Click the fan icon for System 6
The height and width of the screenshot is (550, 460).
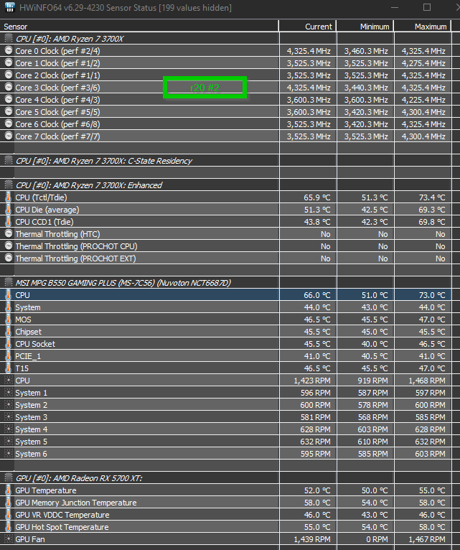pyautogui.click(x=9, y=454)
